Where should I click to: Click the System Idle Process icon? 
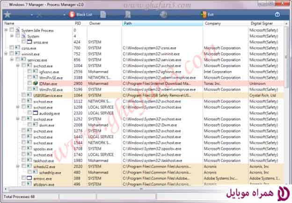coord(18,30)
